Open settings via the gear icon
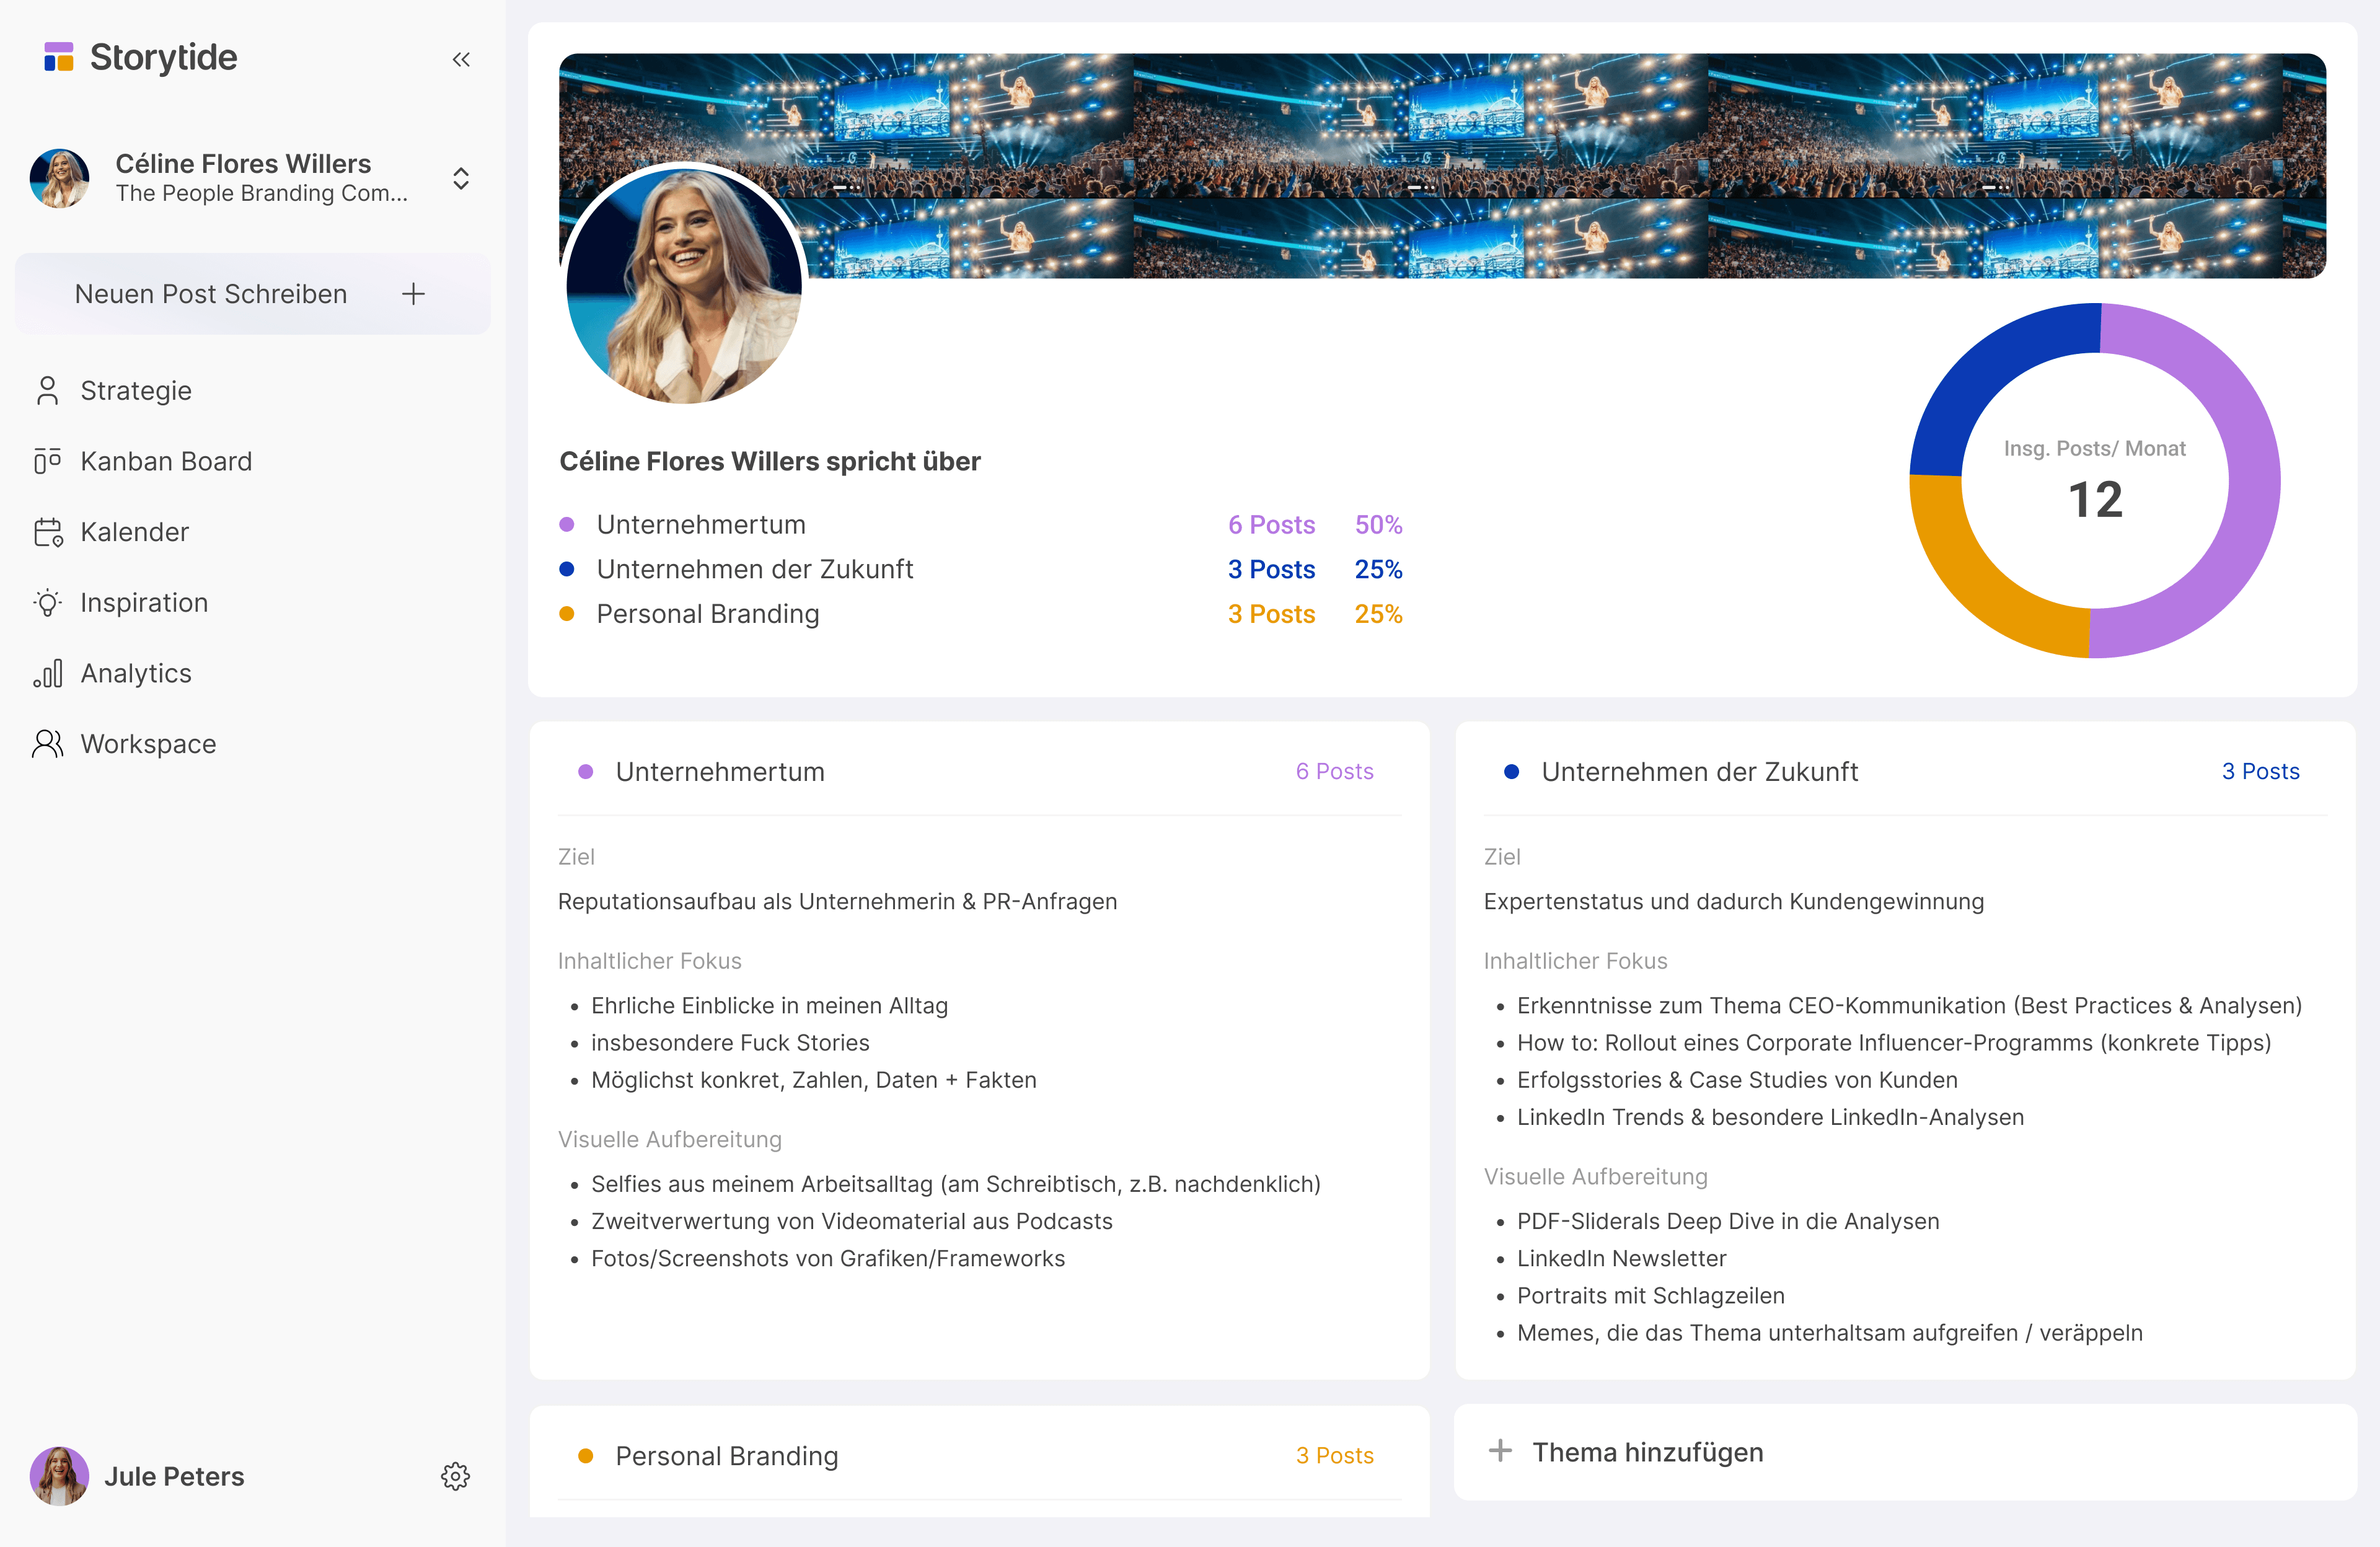The height and width of the screenshot is (1547, 2380). coord(455,1476)
